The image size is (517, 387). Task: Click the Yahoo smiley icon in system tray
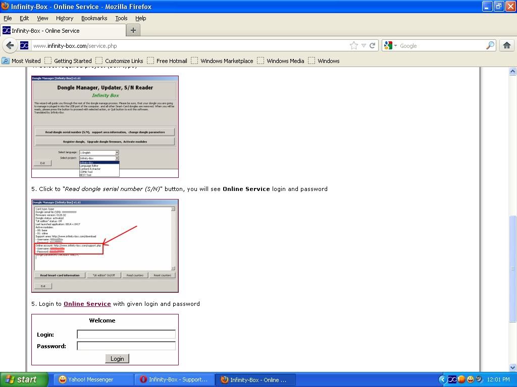[470, 379]
